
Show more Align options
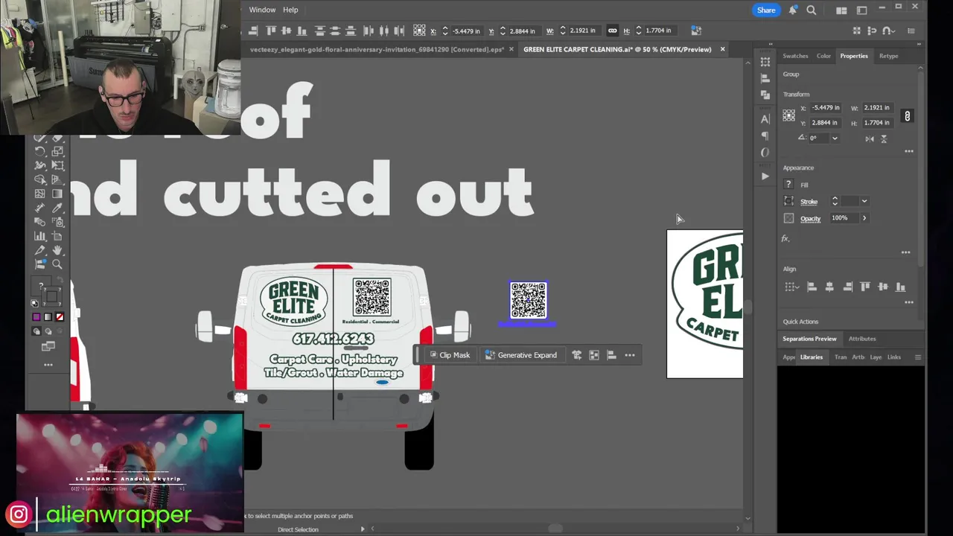(x=908, y=302)
